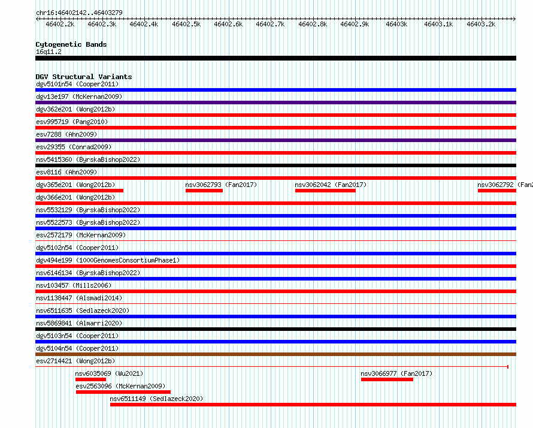The image size is (533, 428).
Task: Open dgv5102n54 (Cooper2011) variant
Action: tap(77, 248)
